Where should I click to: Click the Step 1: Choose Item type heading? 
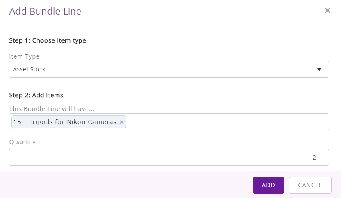tap(47, 41)
